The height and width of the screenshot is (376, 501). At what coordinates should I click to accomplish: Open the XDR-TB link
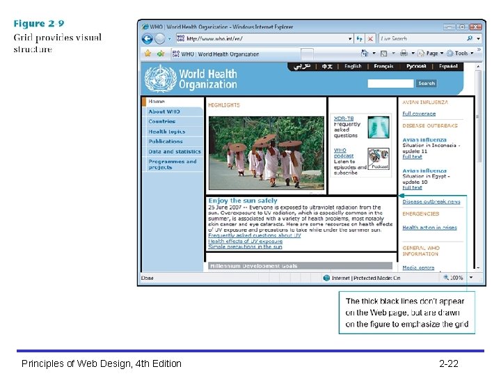[x=344, y=118]
